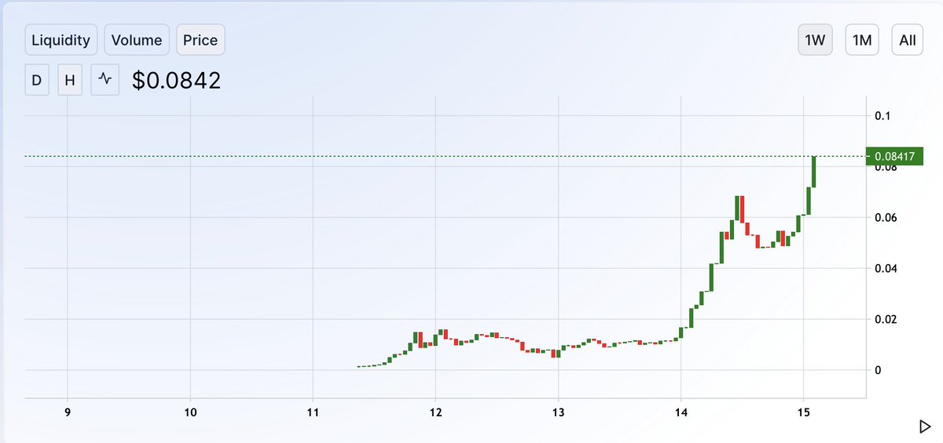Click date 15 on time axis

click(x=803, y=412)
